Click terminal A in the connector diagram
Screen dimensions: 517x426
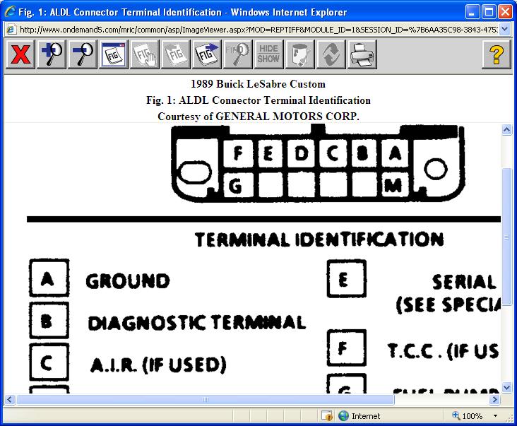click(x=395, y=153)
